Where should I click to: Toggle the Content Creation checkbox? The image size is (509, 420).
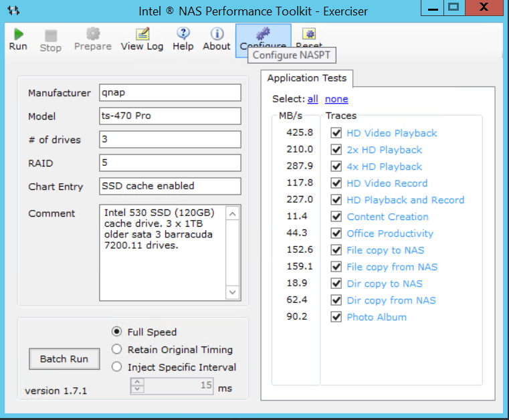[336, 217]
